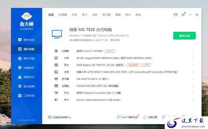Click the desktop computer monitor icon
Viewport: 208px width, 129px height.
[57, 34]
